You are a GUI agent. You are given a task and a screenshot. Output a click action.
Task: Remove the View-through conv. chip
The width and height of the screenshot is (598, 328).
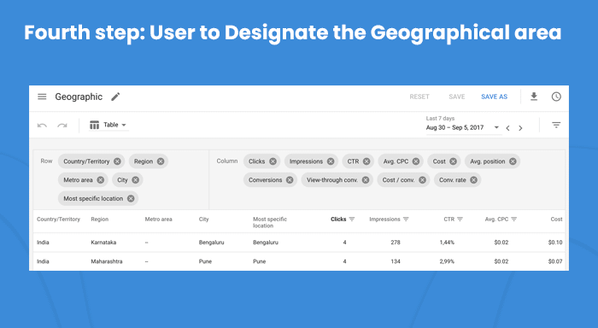(x=366, y=180)
